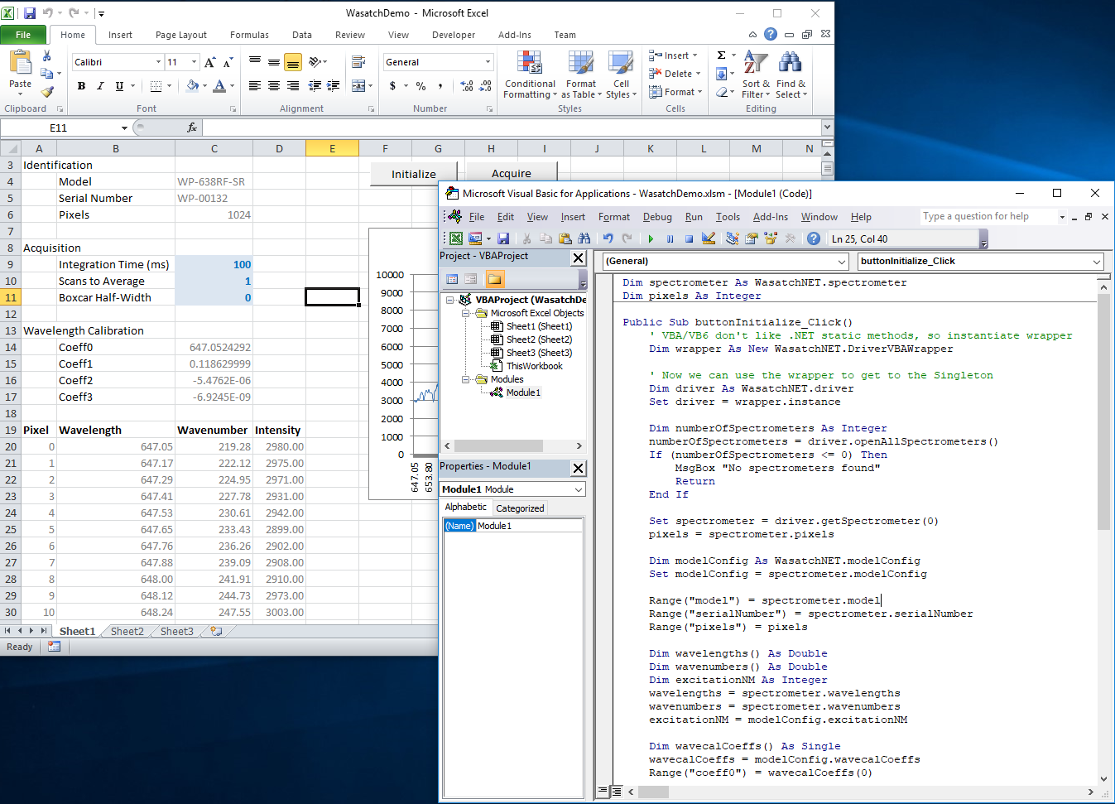Click the Design Mode icon in VBA toolbar
Screen dimensions: 1115x804
pyautogui.click(x=709, y=238)
